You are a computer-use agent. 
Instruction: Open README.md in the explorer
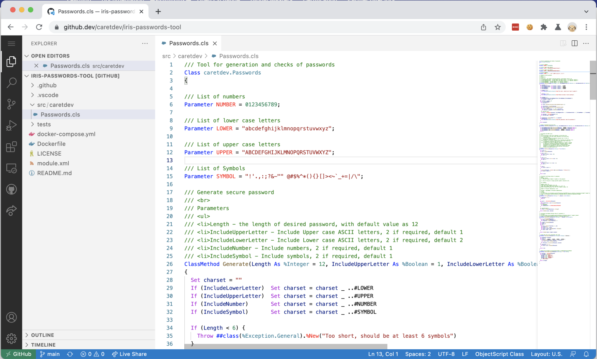point(54,173)
